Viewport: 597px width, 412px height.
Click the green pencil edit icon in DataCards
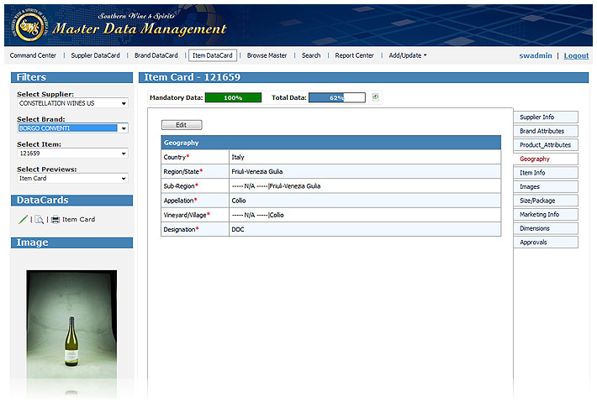pos(23,219)
